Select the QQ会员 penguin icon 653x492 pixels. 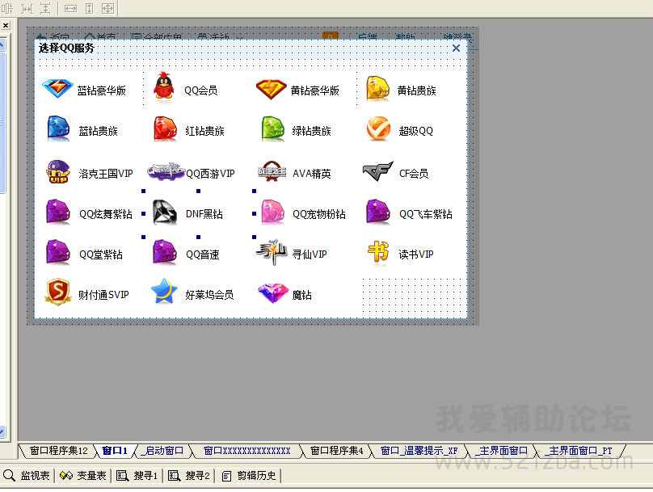(x=164, y=86)
